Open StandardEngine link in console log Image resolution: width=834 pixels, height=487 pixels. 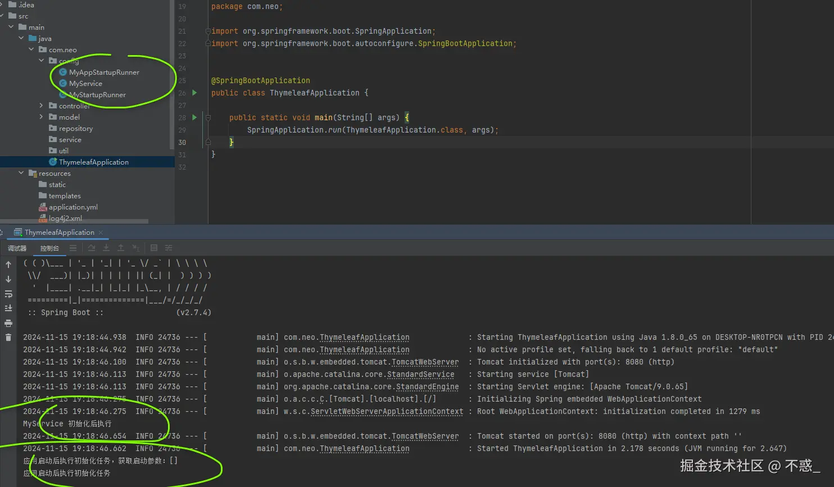pyautogui.click(x=428, y=387)
